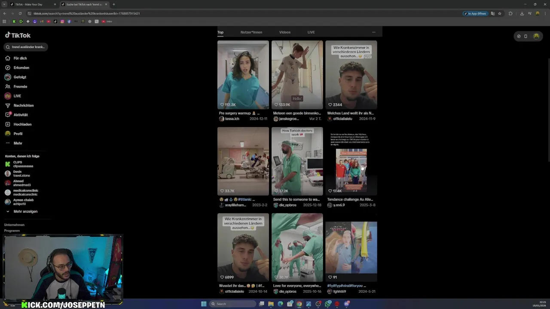Open the TikTok logo home link

(x=18, y=35)
